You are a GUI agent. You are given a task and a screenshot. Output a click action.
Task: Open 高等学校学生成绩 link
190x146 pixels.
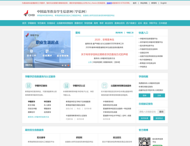[110, 105]
